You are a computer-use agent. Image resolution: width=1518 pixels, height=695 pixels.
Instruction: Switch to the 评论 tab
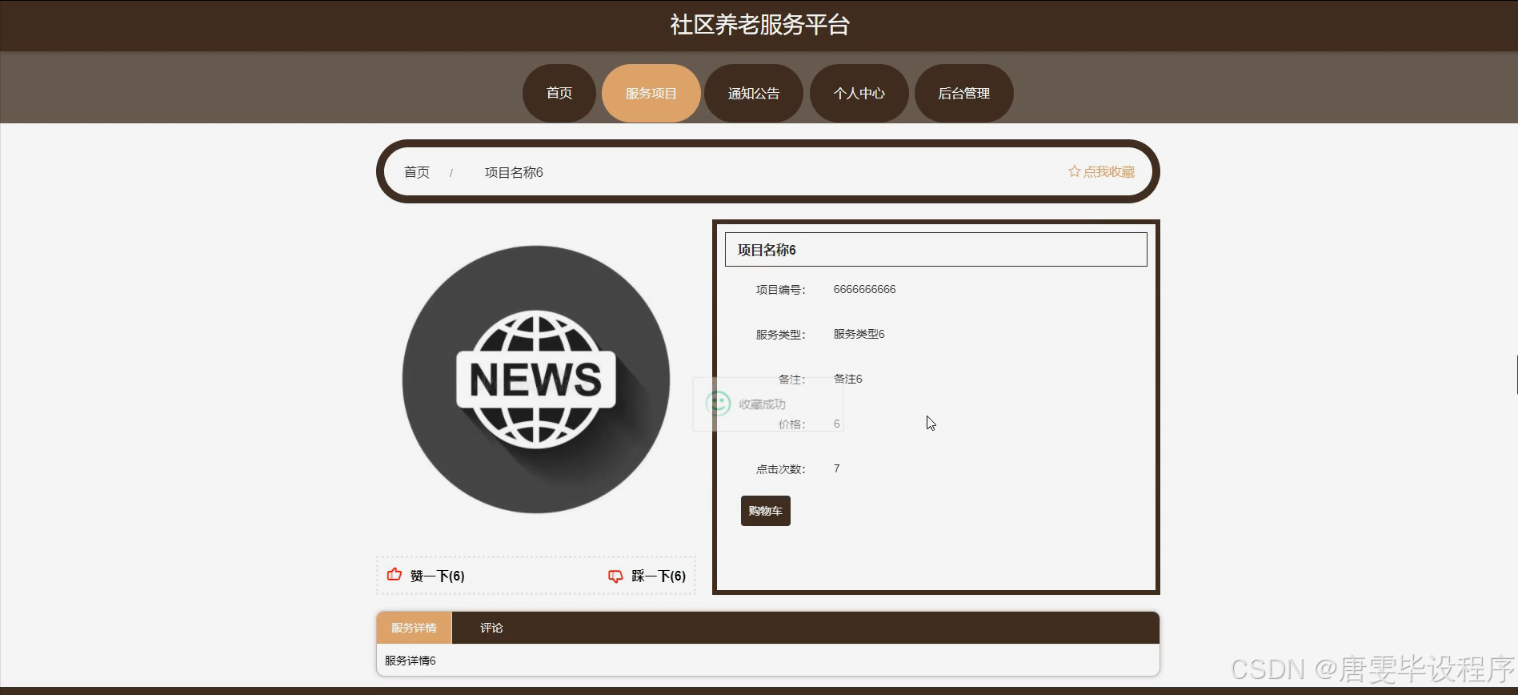click(x=491, y=628)
